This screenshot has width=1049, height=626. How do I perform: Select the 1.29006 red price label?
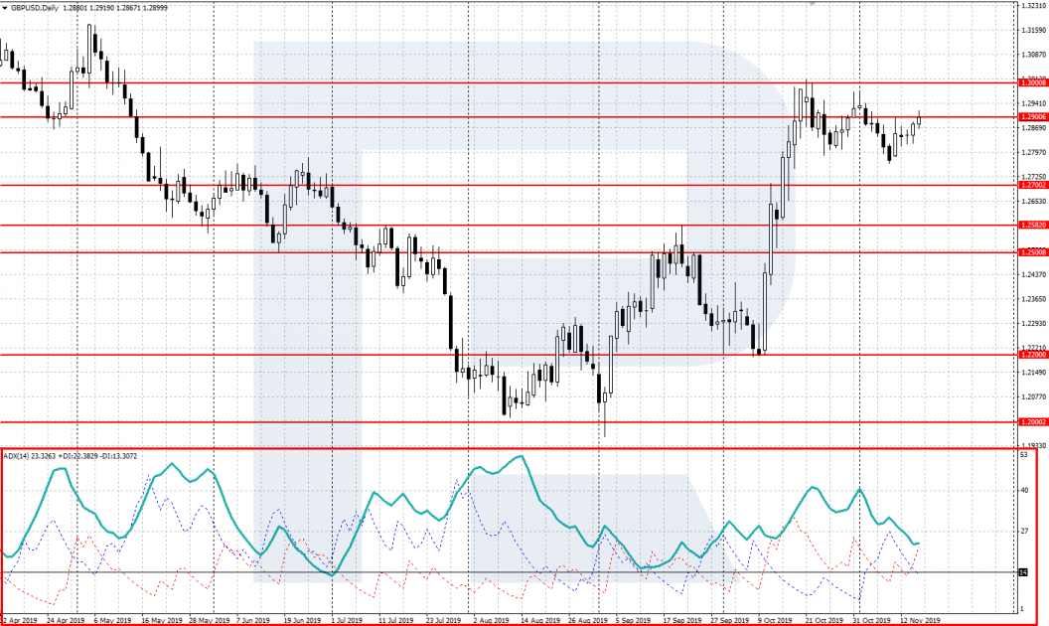(x=1034, y=117)
